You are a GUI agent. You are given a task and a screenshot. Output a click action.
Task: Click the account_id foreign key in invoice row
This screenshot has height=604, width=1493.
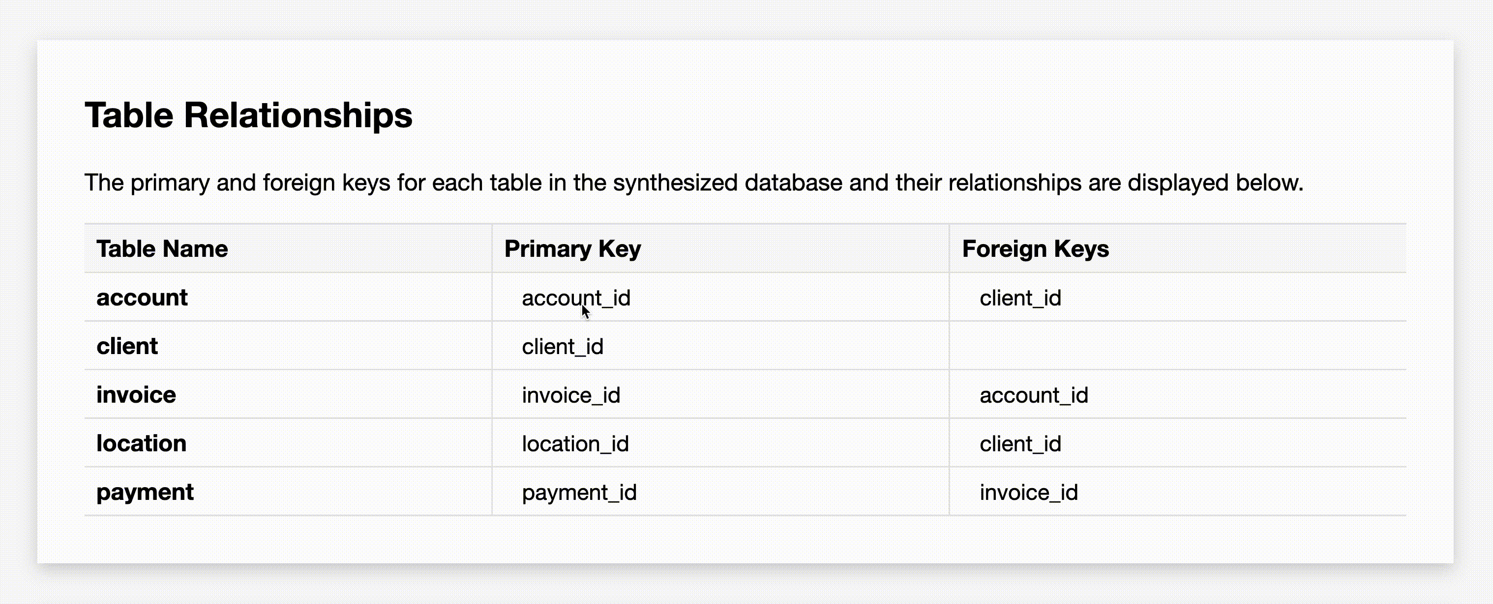[1034, 395]
